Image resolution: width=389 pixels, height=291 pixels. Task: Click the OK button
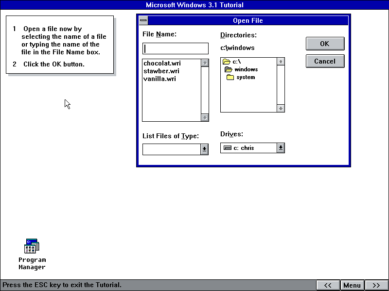[x=325, y=44]
